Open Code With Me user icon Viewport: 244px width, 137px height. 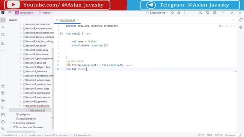(201, 13)
